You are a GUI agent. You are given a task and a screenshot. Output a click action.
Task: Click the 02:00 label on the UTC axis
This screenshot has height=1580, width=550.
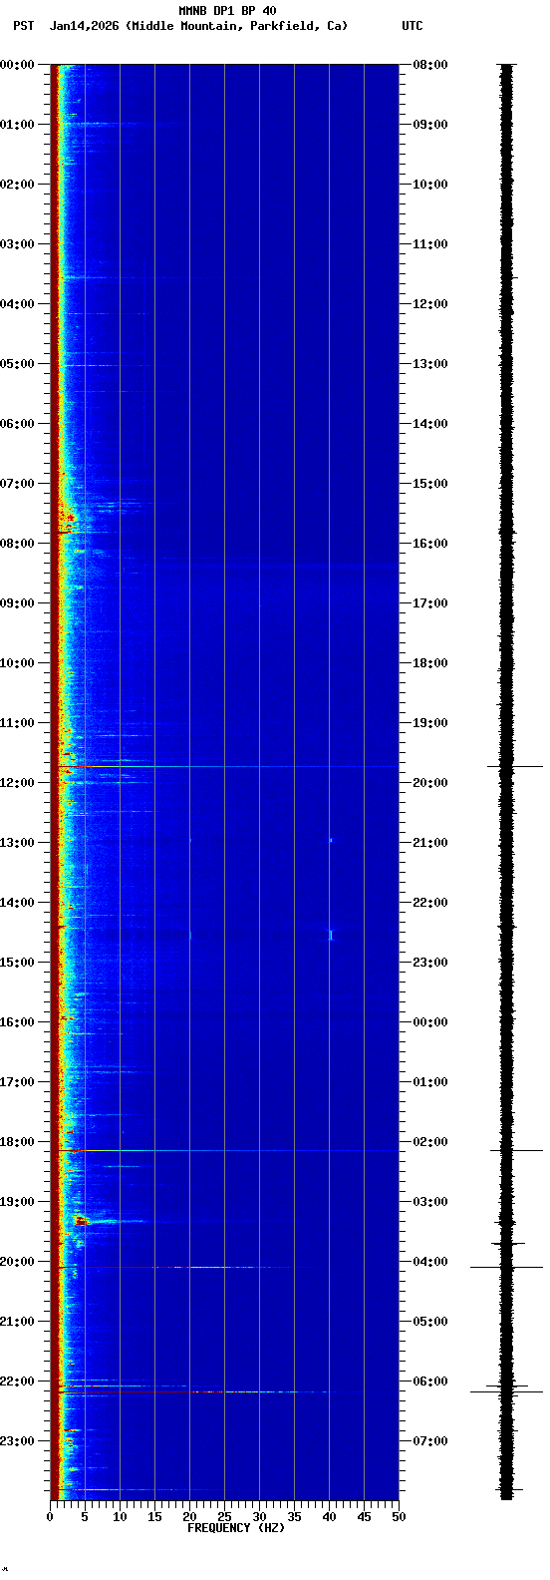point(430,1142)
